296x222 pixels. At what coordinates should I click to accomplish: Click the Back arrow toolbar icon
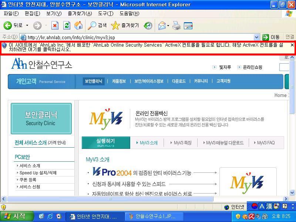point(8,26)
